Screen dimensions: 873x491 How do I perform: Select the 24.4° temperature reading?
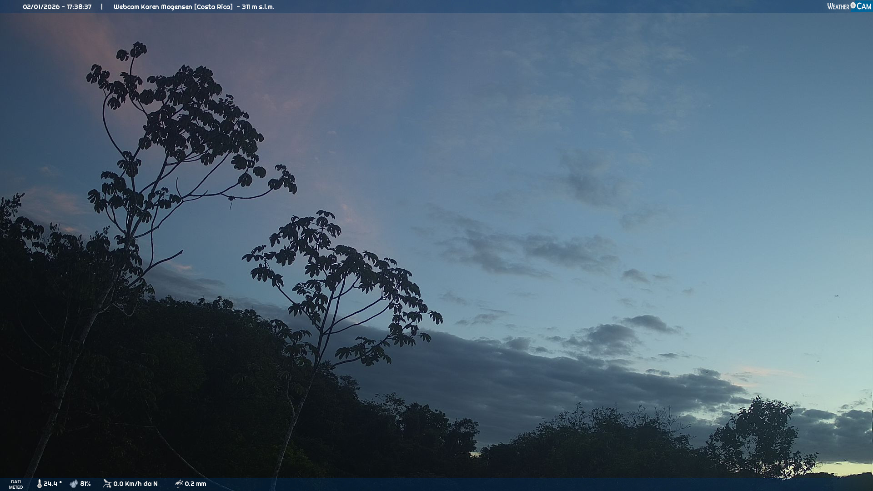pyautogui.click(x=53, y=484)
